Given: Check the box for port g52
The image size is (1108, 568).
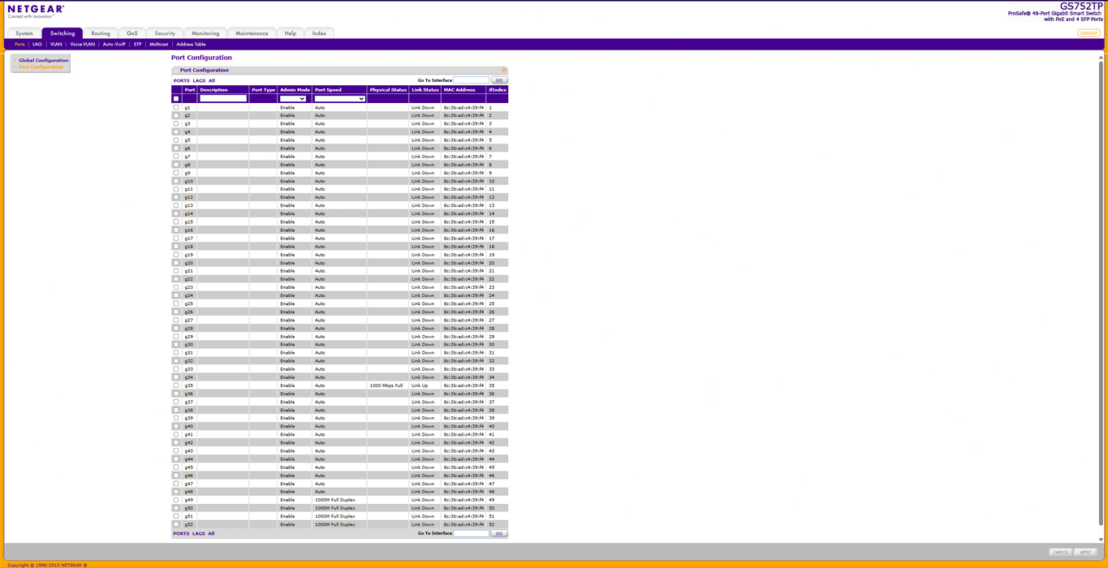Looking at the screenshot, I should pos(176,524).
